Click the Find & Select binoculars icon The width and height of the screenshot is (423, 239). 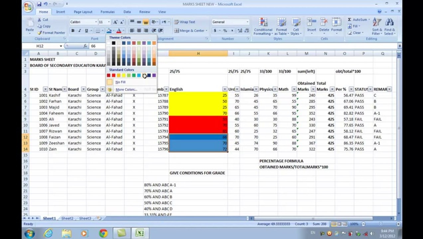point(389,23)
